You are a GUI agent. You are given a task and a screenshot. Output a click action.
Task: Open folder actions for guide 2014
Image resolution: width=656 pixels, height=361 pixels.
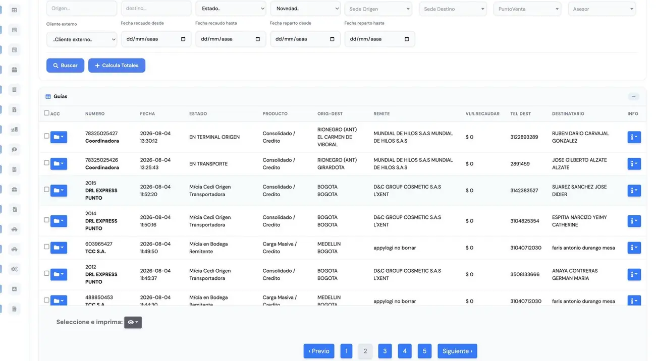(59, 221)
